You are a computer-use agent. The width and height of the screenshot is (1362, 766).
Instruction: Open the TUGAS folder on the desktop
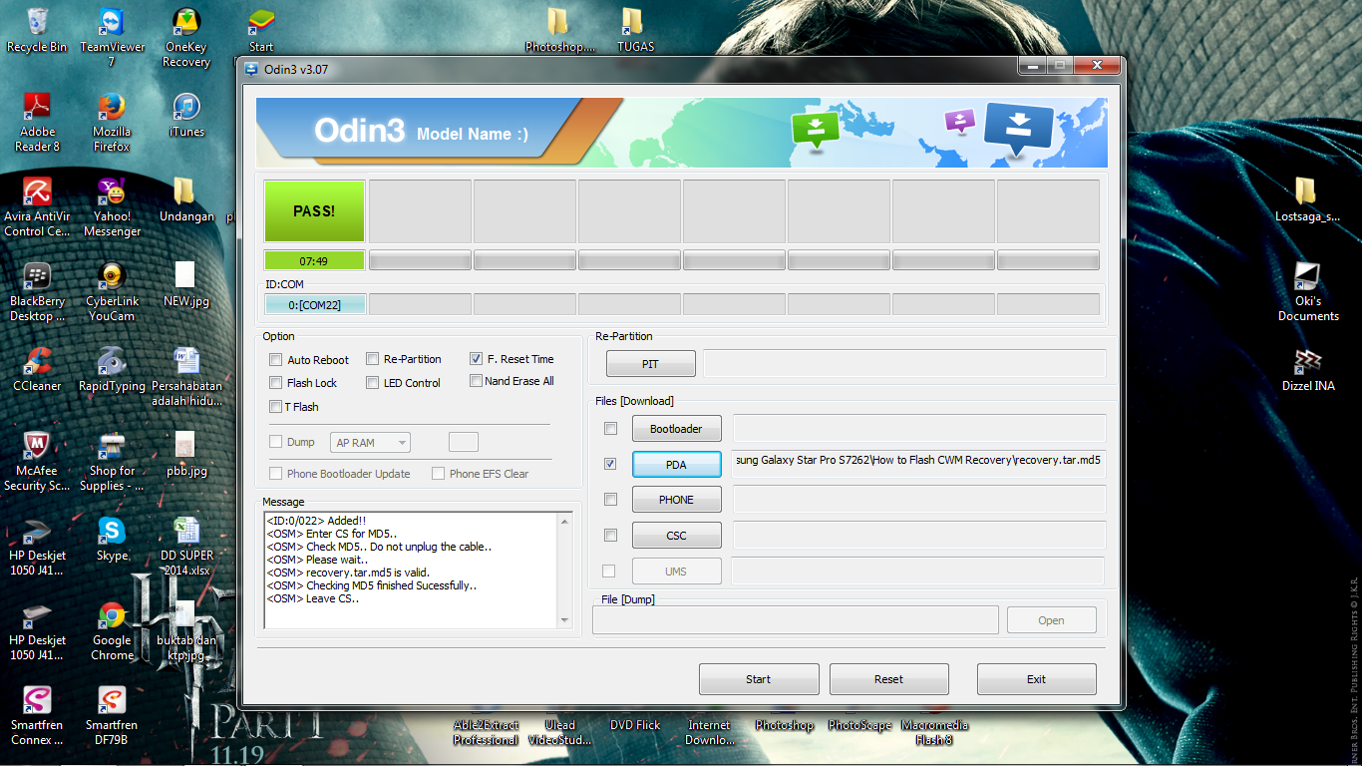pyautogui.click(x=635, y=30)
